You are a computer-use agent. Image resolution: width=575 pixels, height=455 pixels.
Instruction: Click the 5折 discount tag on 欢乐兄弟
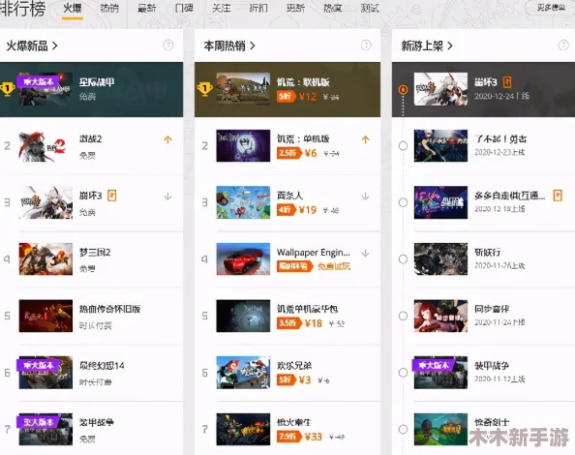pos(286,379)
